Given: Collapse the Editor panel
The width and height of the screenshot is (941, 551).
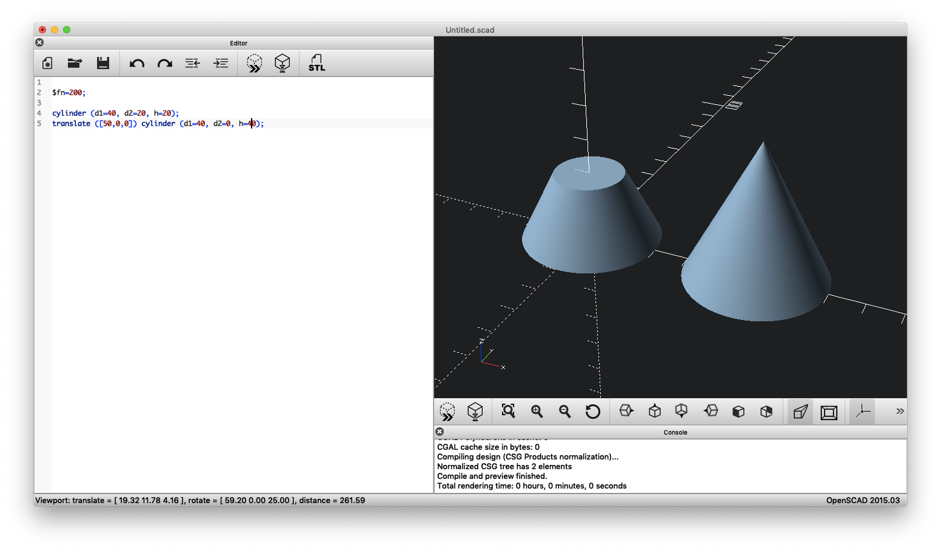Looking at the screenshot, I should tap(39, 42).
